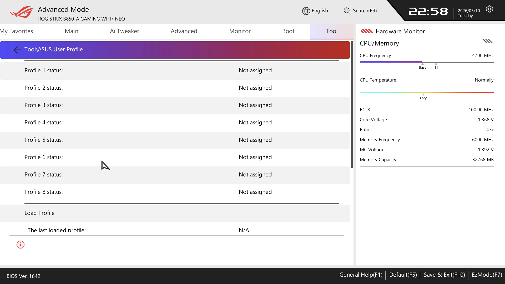Viewport: 505px width, 284px height.
Task: Click the CPU Temperature gradient bar
Action: 426,93
